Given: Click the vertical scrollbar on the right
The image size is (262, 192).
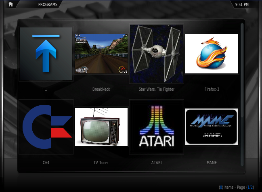Looking at the screenshot, I should [242, 94].
